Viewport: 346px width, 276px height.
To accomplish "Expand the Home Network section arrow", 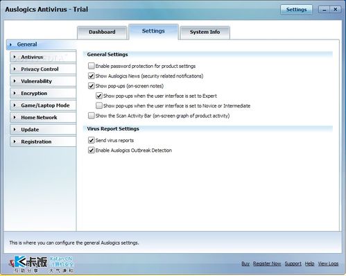I will 15,117.
